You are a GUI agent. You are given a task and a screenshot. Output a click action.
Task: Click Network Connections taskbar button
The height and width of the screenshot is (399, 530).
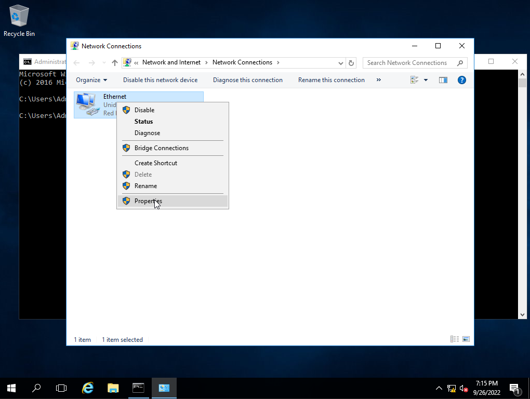click(164, 389)
